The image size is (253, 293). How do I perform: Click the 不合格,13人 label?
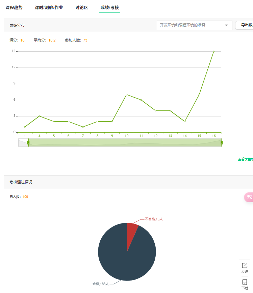[x=154, y=219]
